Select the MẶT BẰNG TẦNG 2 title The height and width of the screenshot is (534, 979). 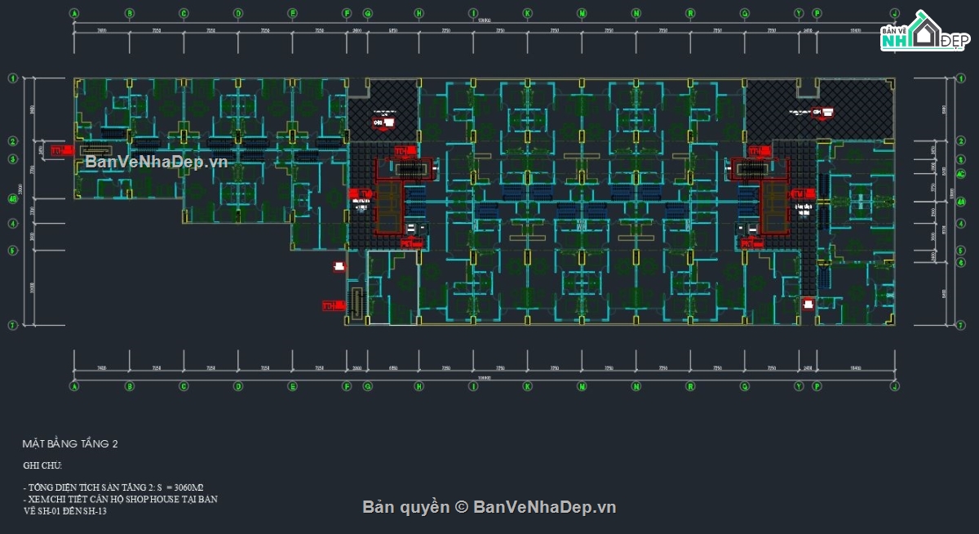click(x=70, y=444)
